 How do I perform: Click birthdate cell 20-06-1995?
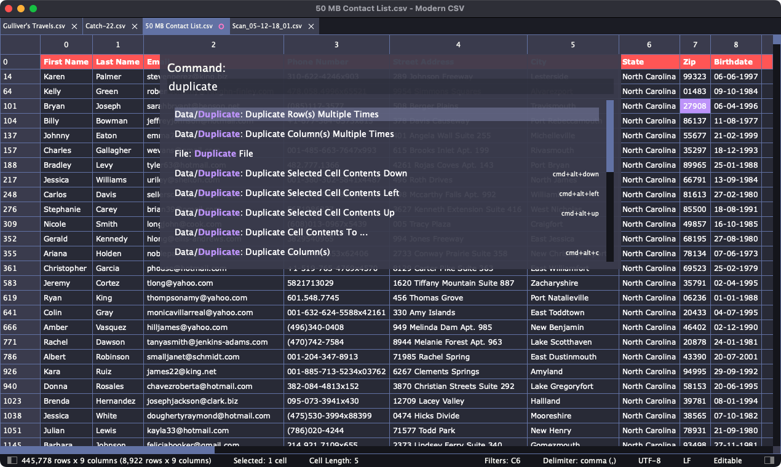coord(736,386)
